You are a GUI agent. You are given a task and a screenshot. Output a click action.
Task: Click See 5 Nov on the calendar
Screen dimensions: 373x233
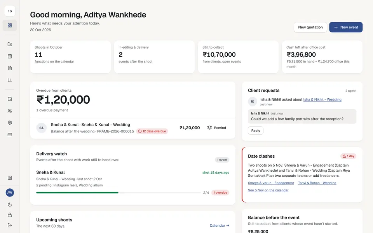tap(268, 190)
